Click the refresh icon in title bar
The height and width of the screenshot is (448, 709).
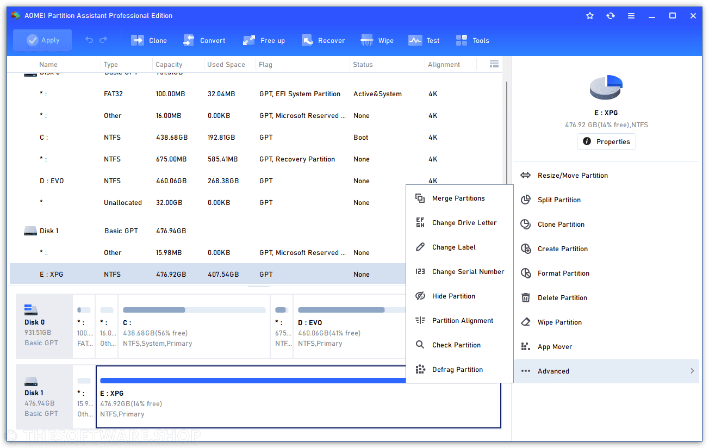[x=611, y=16]
